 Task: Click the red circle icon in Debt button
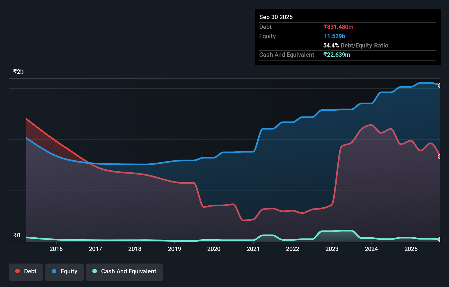tap(18, 271)
